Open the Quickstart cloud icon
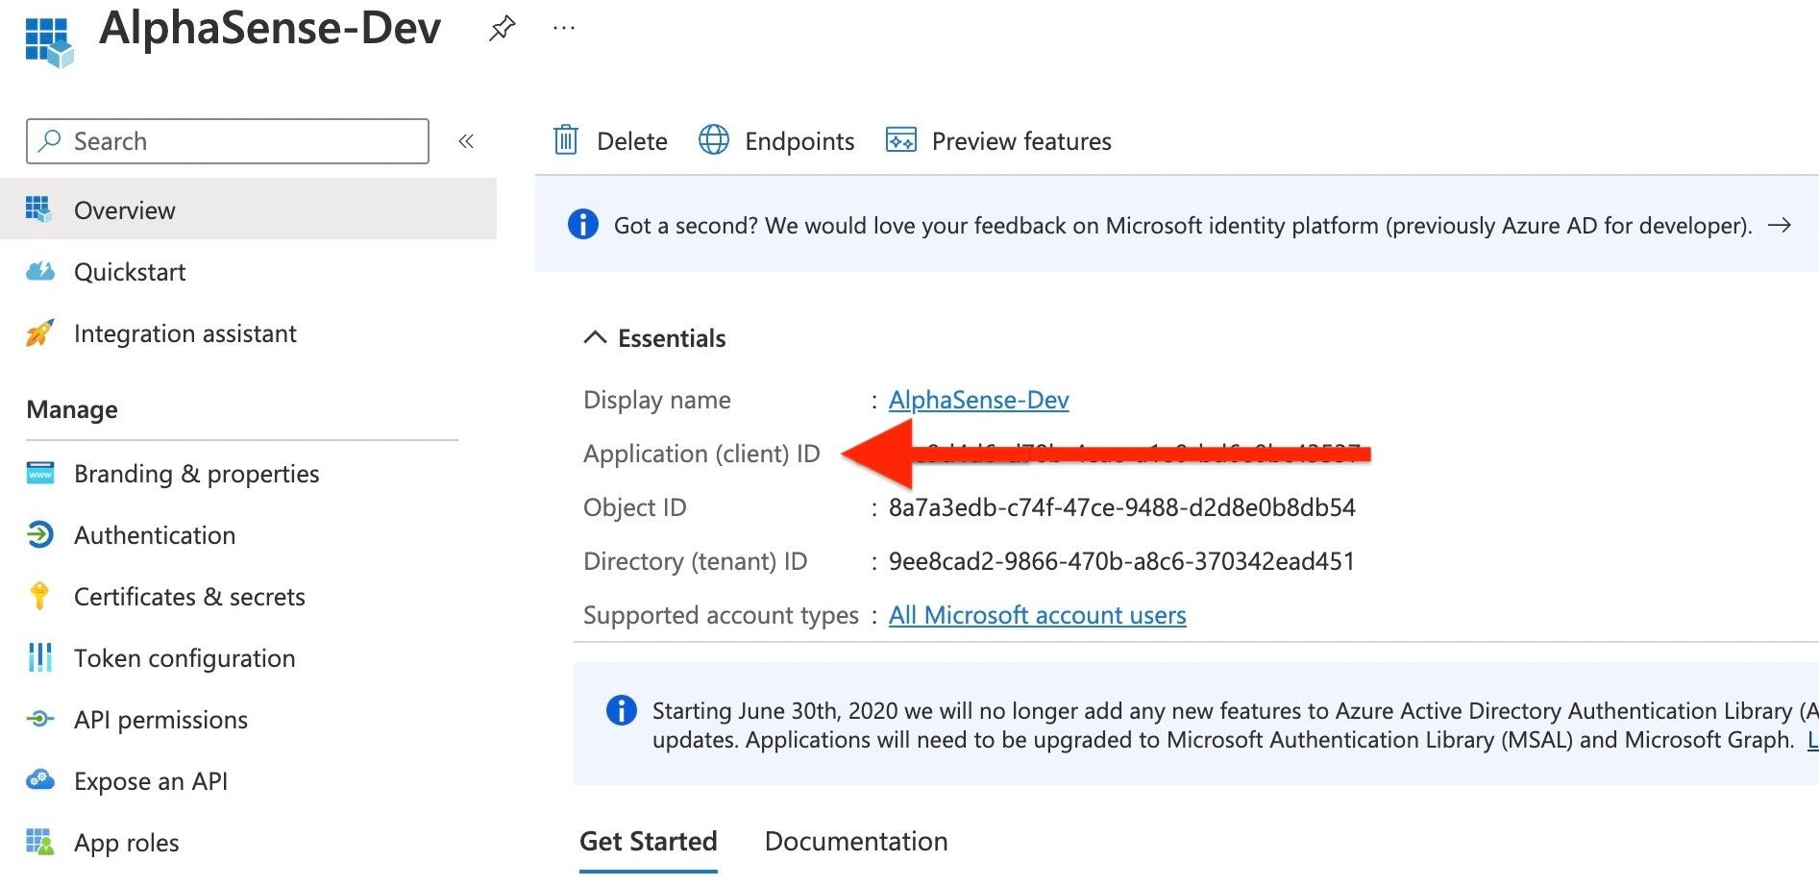Viewport: 1819px width, 886px height. pyautogui.click(x=40, y=272)
